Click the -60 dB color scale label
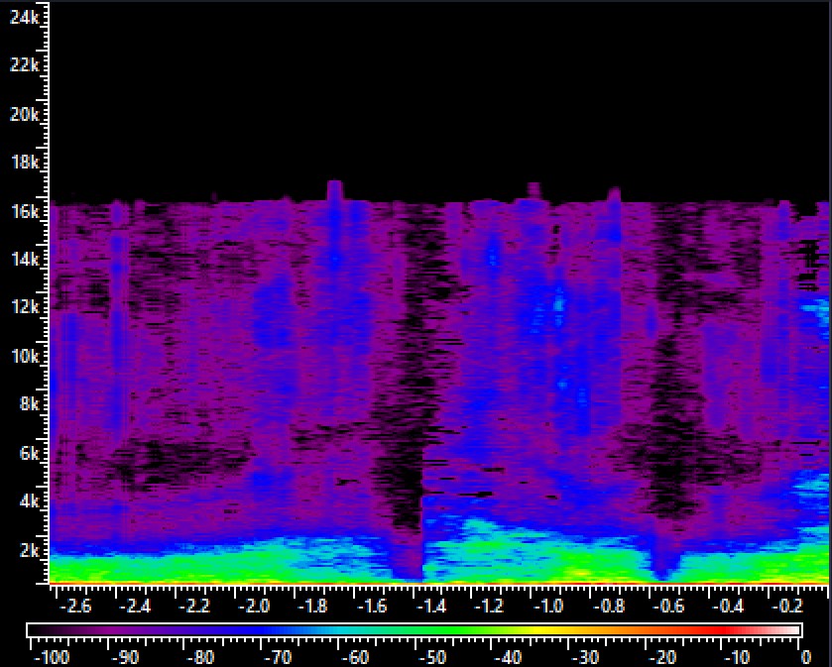The image size is (832, 667). pos(355,658)
